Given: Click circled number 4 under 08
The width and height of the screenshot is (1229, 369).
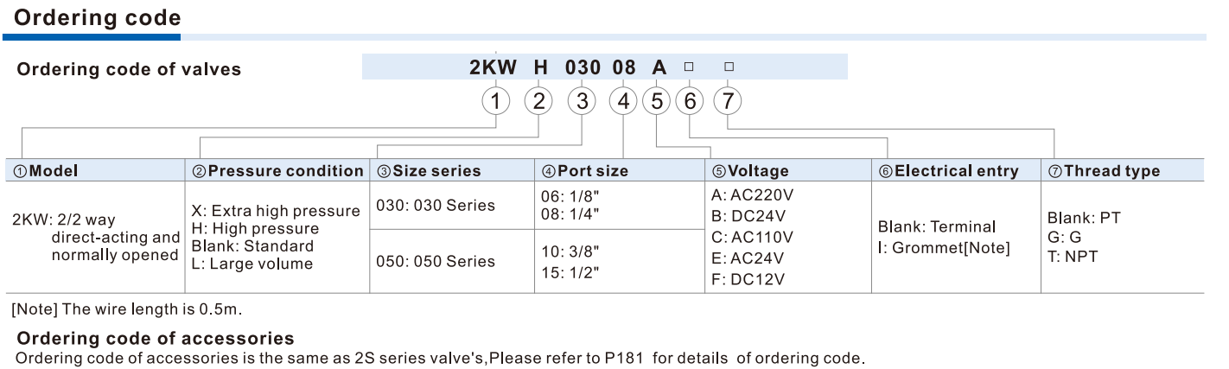Looking at the screenshot, I should tap(623, 101).
